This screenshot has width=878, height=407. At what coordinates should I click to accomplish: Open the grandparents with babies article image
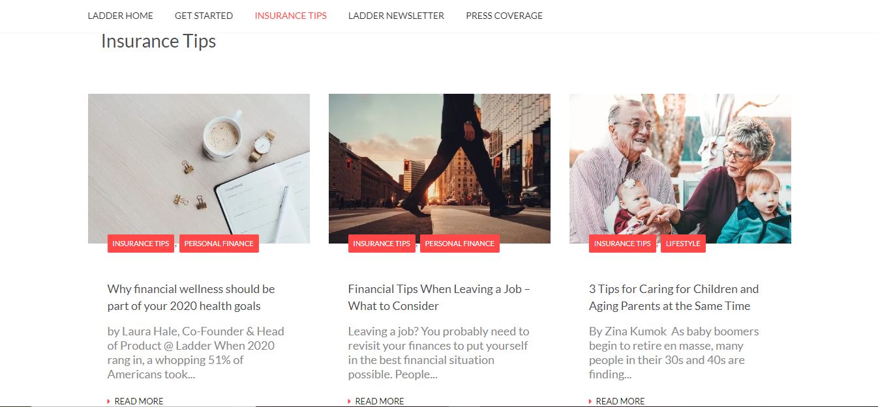tap(680, 169)
